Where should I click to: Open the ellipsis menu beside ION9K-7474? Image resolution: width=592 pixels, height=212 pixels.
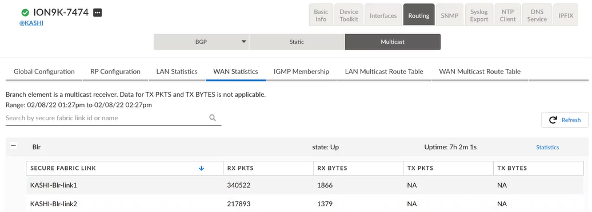click(97, 13)
